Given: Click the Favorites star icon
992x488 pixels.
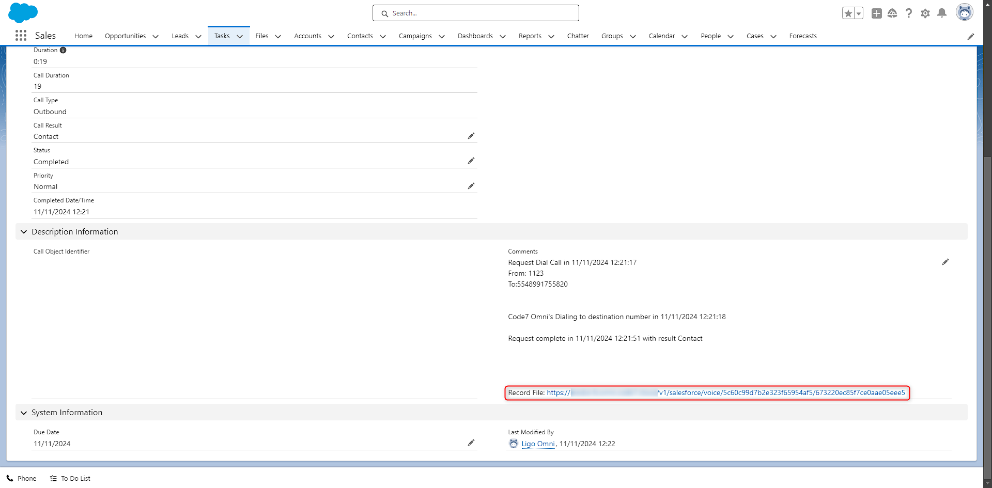Looking at the screenshot, I should tap(848, 13).
